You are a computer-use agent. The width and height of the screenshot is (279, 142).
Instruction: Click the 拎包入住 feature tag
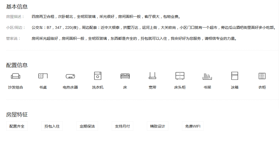pos(52,126)
